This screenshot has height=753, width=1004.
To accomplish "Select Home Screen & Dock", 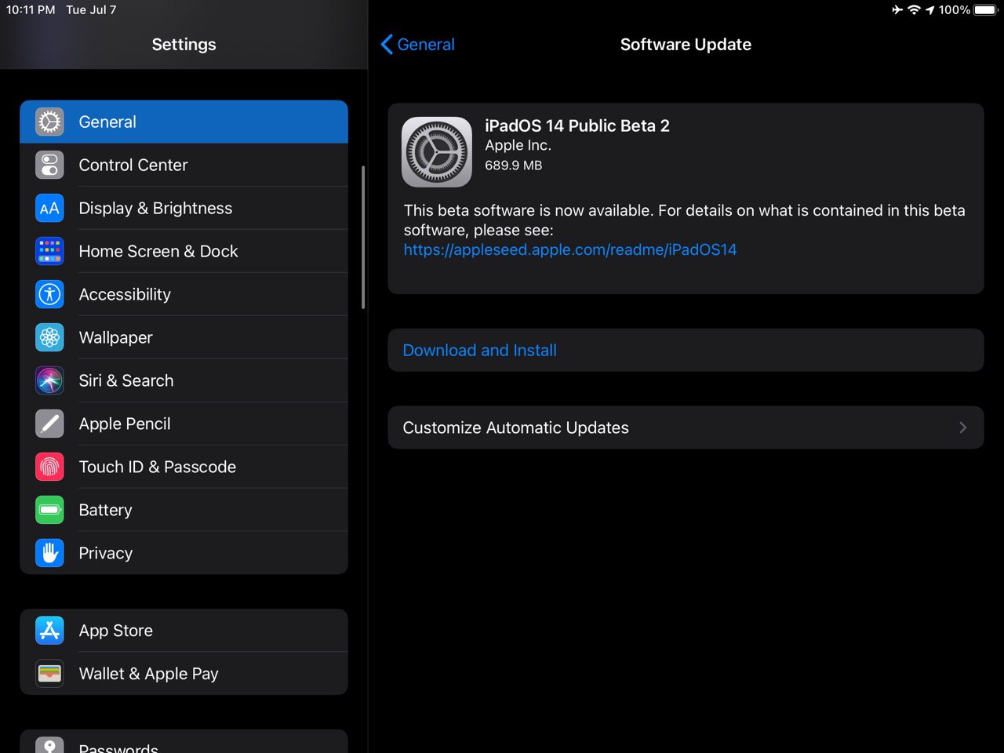I will [x=184, y=251].
